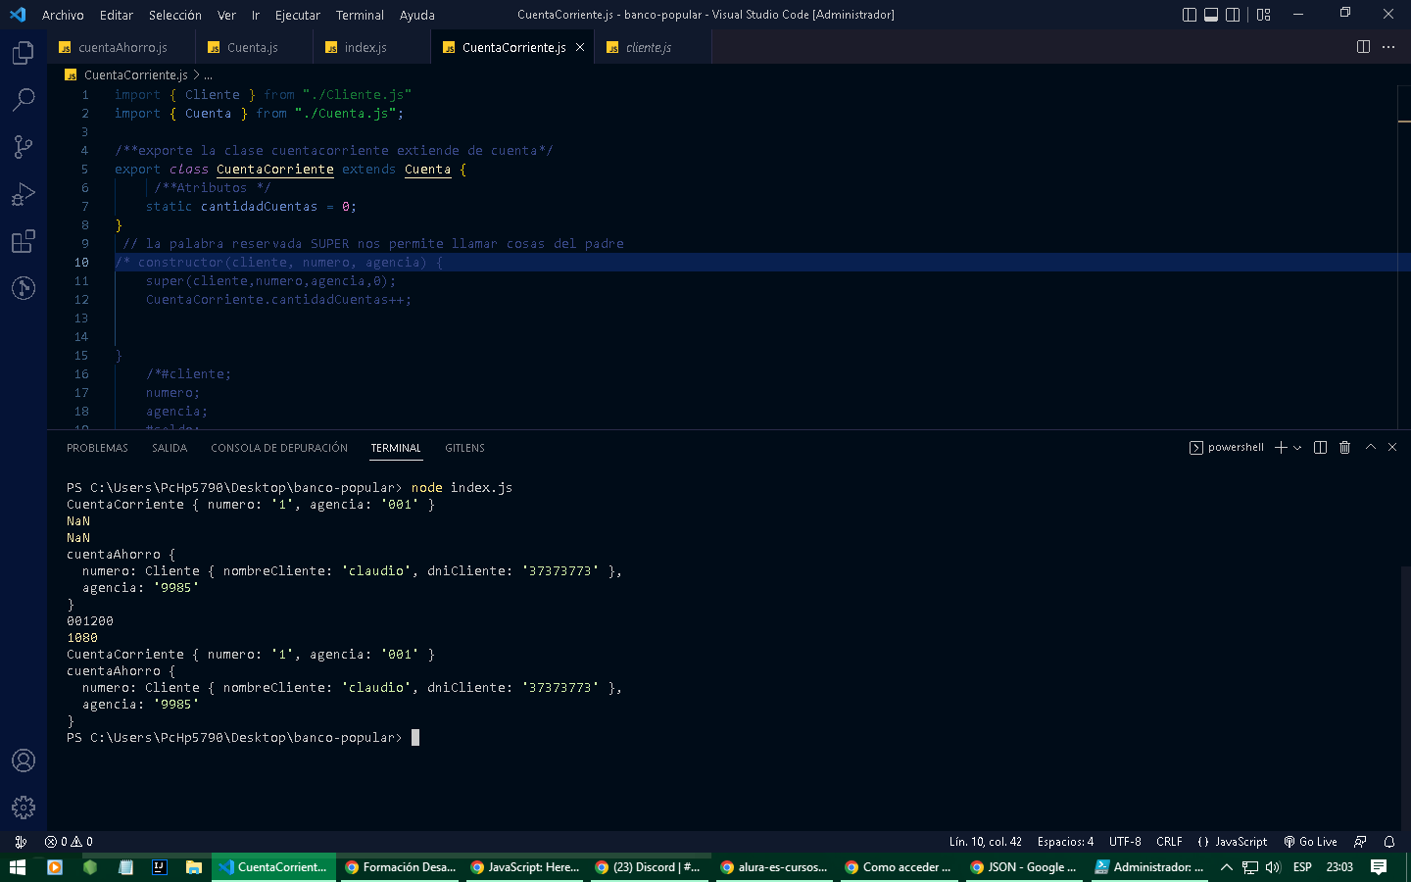
Task: Open the Extensions view
Action: [24, 241]
